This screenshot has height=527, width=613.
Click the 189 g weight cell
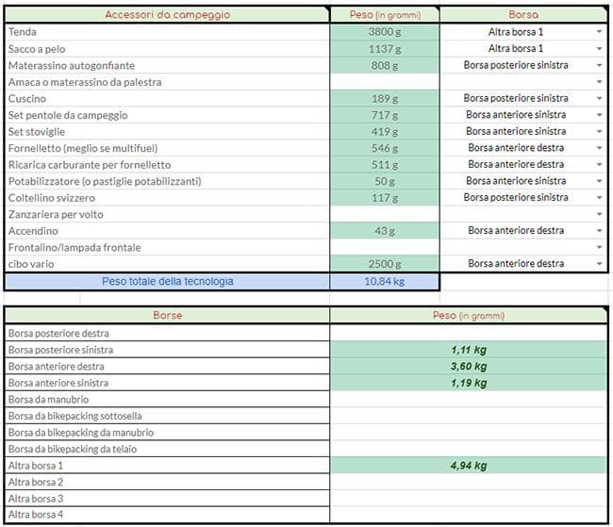[385, 98]
